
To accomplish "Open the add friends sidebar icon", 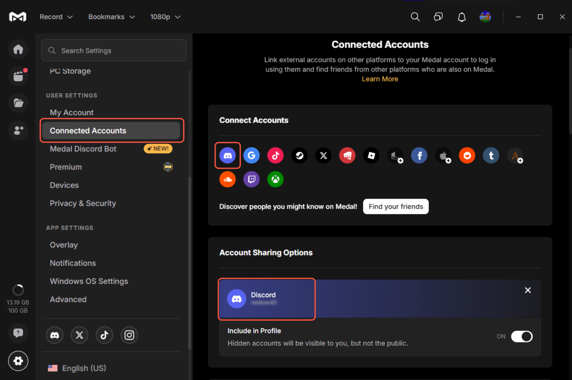I will click(18, 130).
